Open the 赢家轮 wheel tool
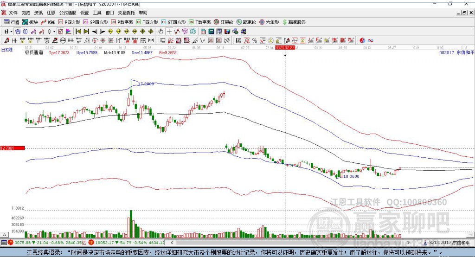The height and width of the screenshot is (257, 475). click(x=246, y=22)
